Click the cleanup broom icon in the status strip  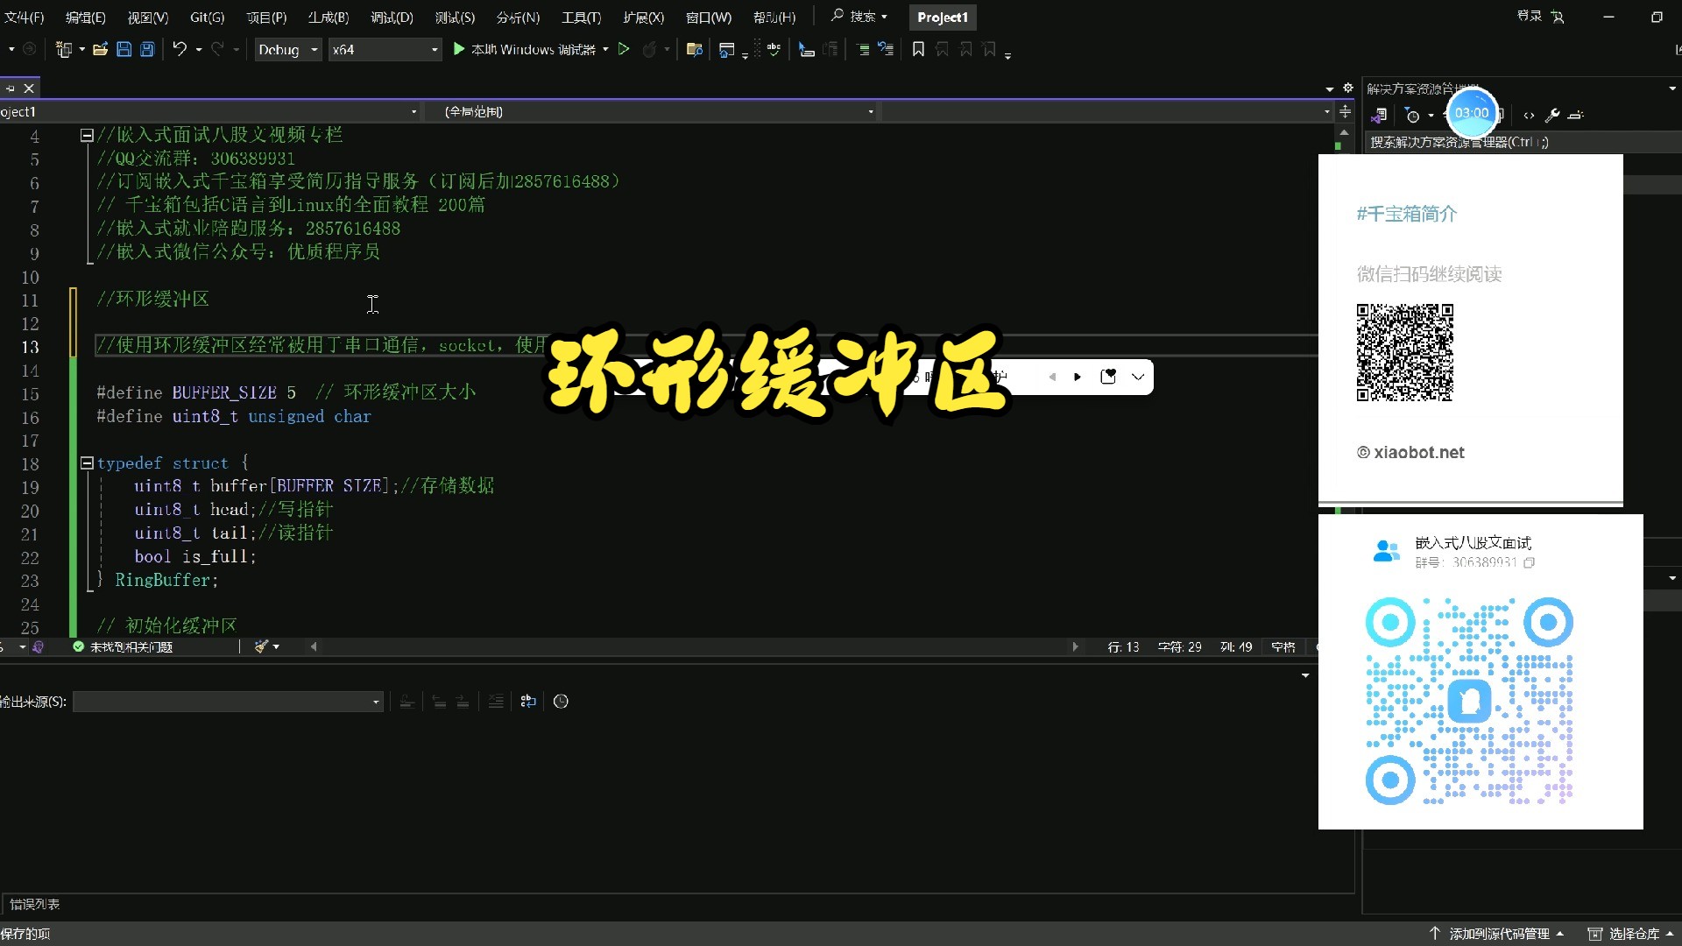261,646
